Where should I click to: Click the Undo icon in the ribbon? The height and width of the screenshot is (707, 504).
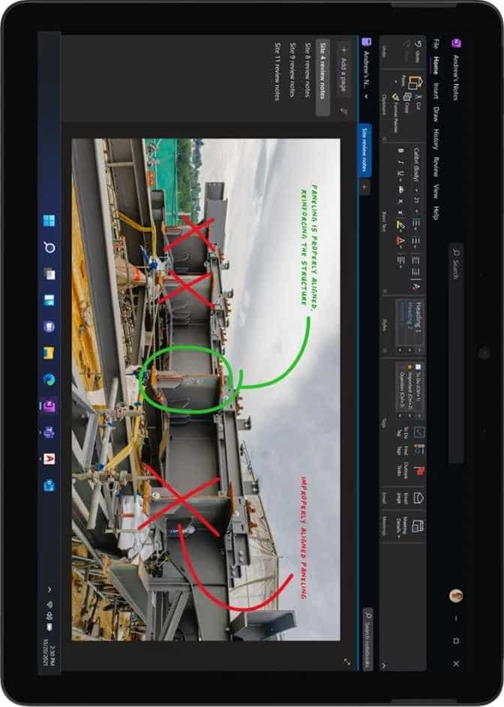click(x=418, y=44)
